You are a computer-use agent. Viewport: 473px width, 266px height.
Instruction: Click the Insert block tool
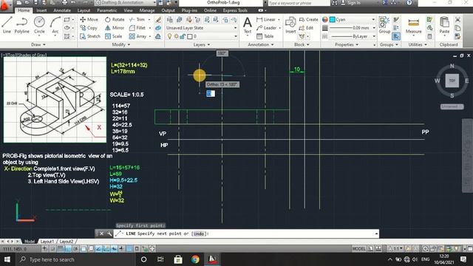[x=290, y=24]
